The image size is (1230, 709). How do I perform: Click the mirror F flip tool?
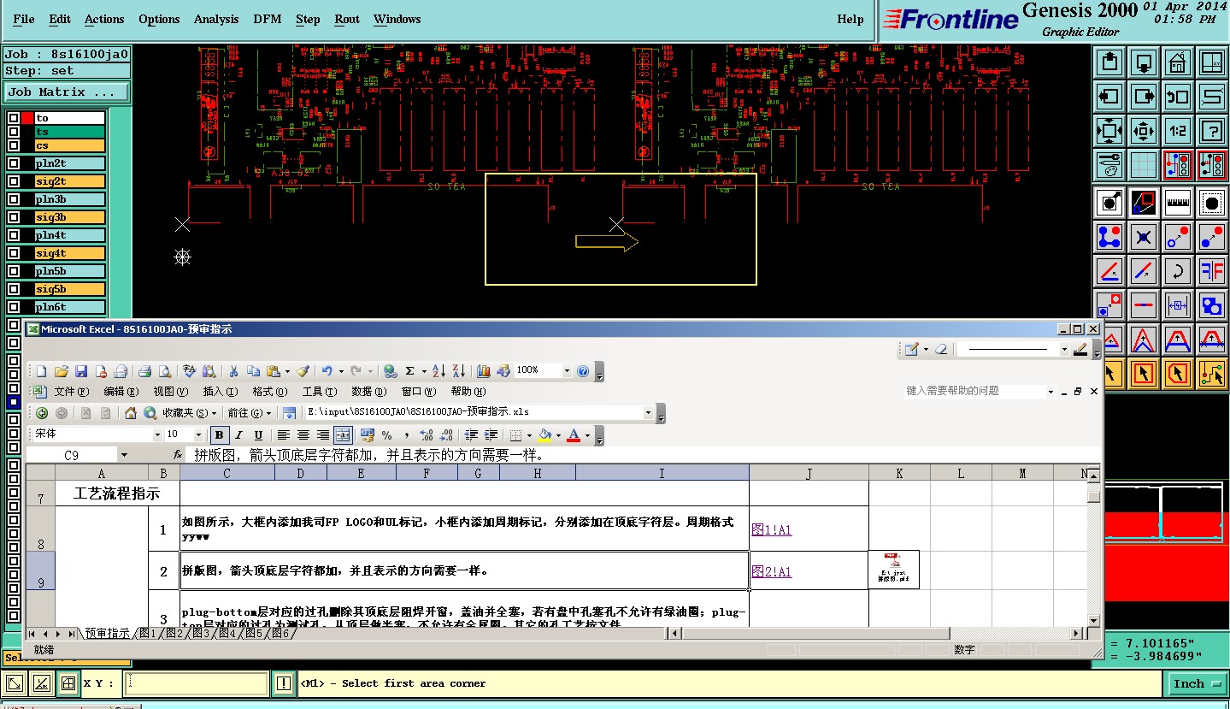1212,271
